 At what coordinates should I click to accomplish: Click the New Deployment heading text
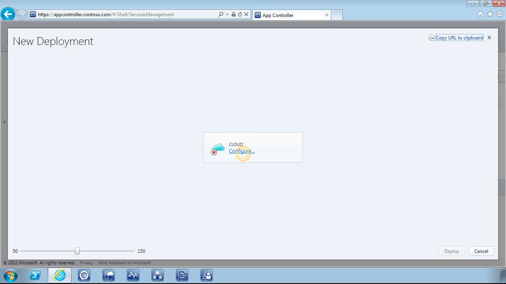click(53, 41)
